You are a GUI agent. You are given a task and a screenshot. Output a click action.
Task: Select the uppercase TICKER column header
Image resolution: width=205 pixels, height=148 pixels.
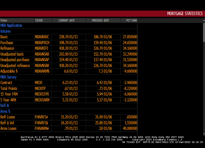click(x=39, y=20)
